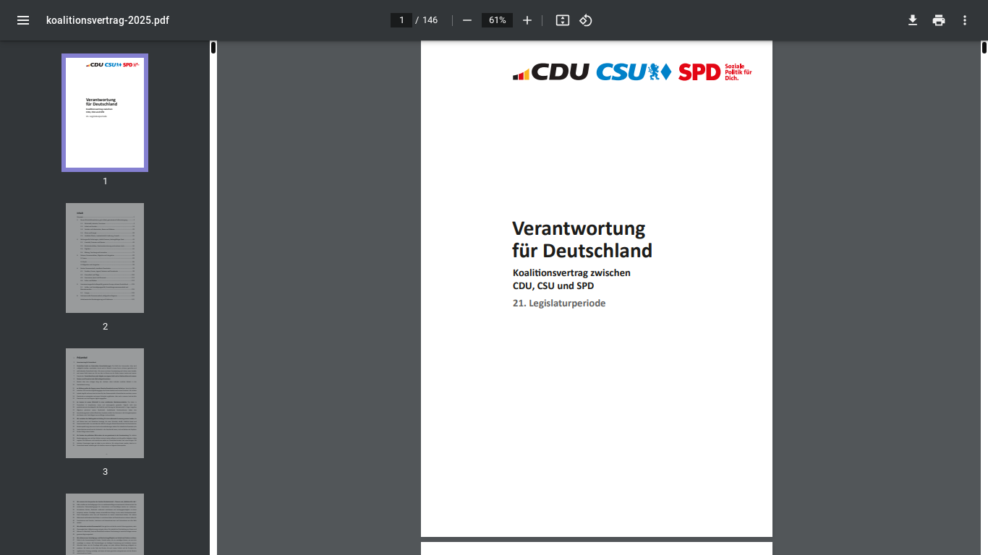
Task: Open page 1 thumbnail
Action: (105, 113)
